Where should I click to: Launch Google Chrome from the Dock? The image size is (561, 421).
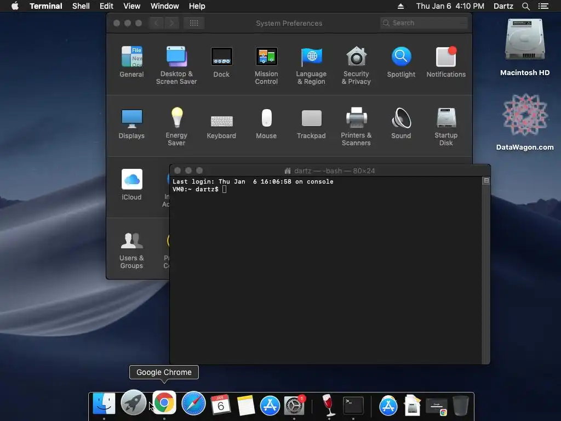coord(164,403)
